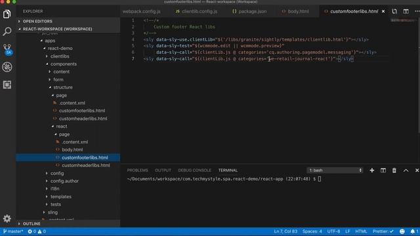
Task: Open customfooterlibs.html under structure page
Action: [x=82, y=111]
